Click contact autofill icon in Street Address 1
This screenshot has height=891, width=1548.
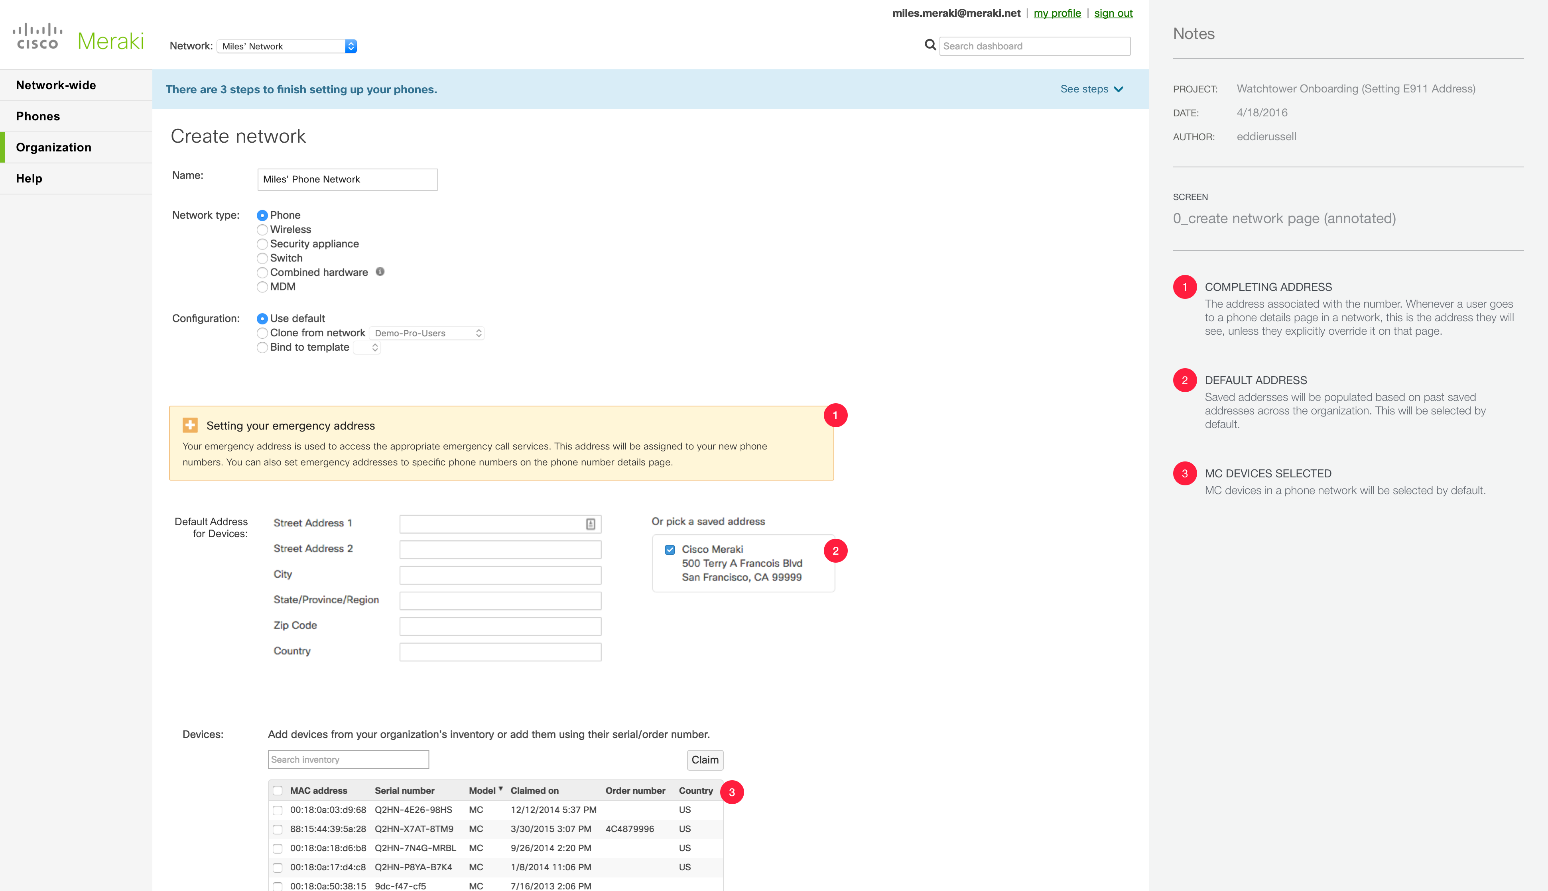click(590, 524)
